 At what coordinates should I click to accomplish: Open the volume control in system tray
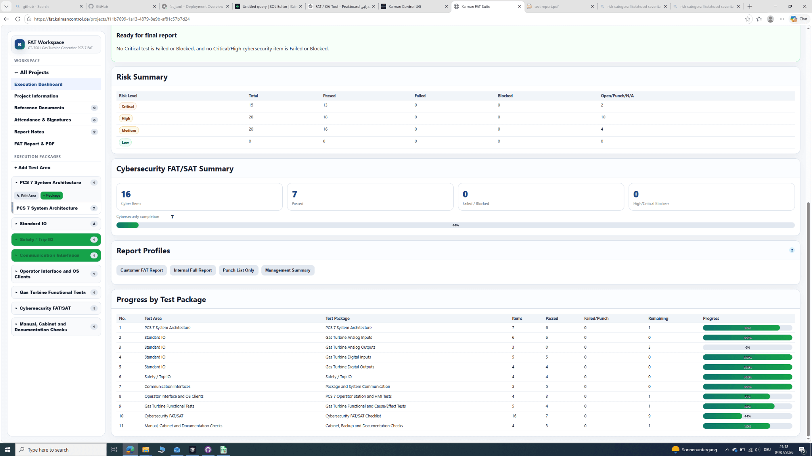[x=757, y=450]
